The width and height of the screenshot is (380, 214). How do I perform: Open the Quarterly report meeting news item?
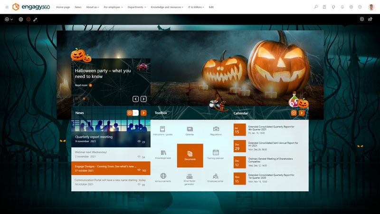click(x=94, y=137)
